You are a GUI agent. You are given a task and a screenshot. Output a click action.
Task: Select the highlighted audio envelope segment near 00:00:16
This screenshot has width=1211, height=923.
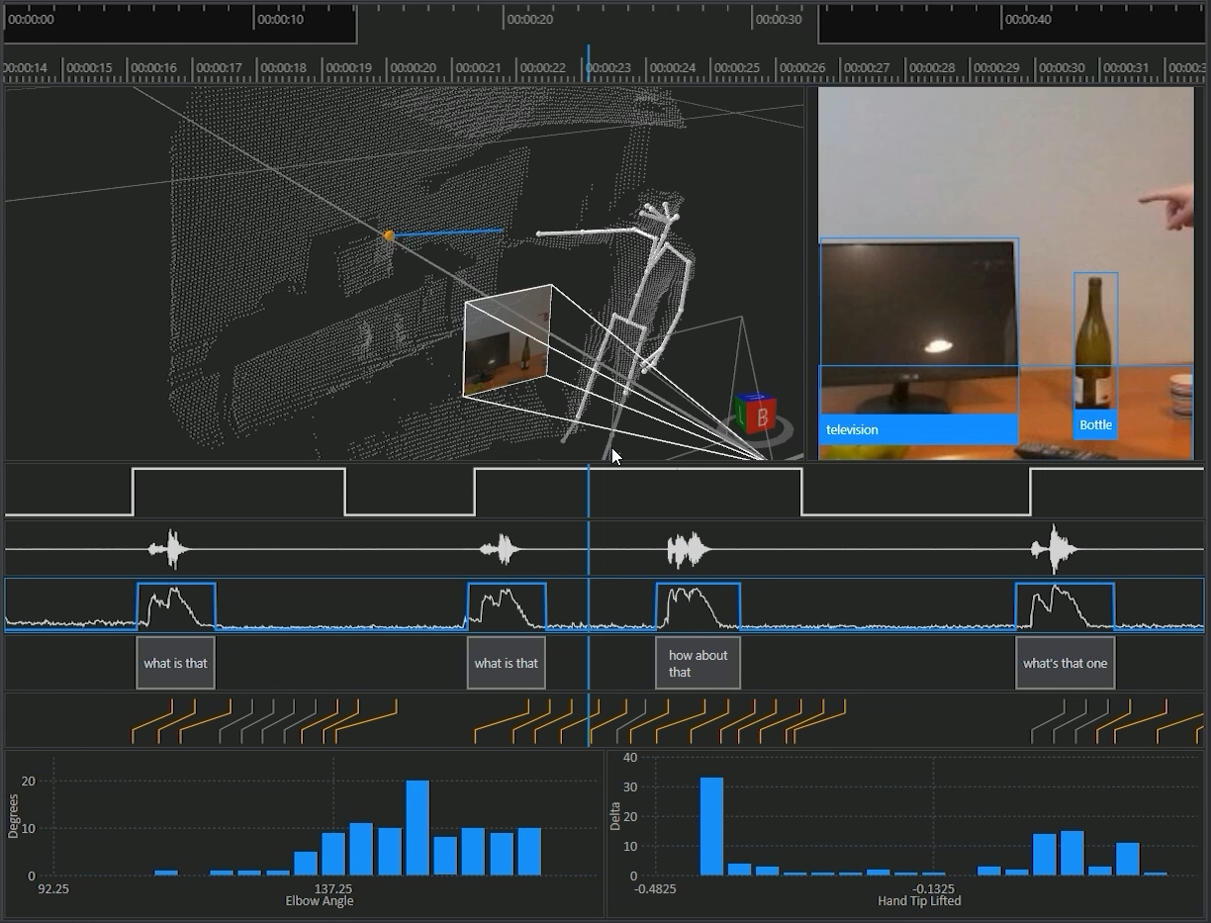tap(175, 601)
